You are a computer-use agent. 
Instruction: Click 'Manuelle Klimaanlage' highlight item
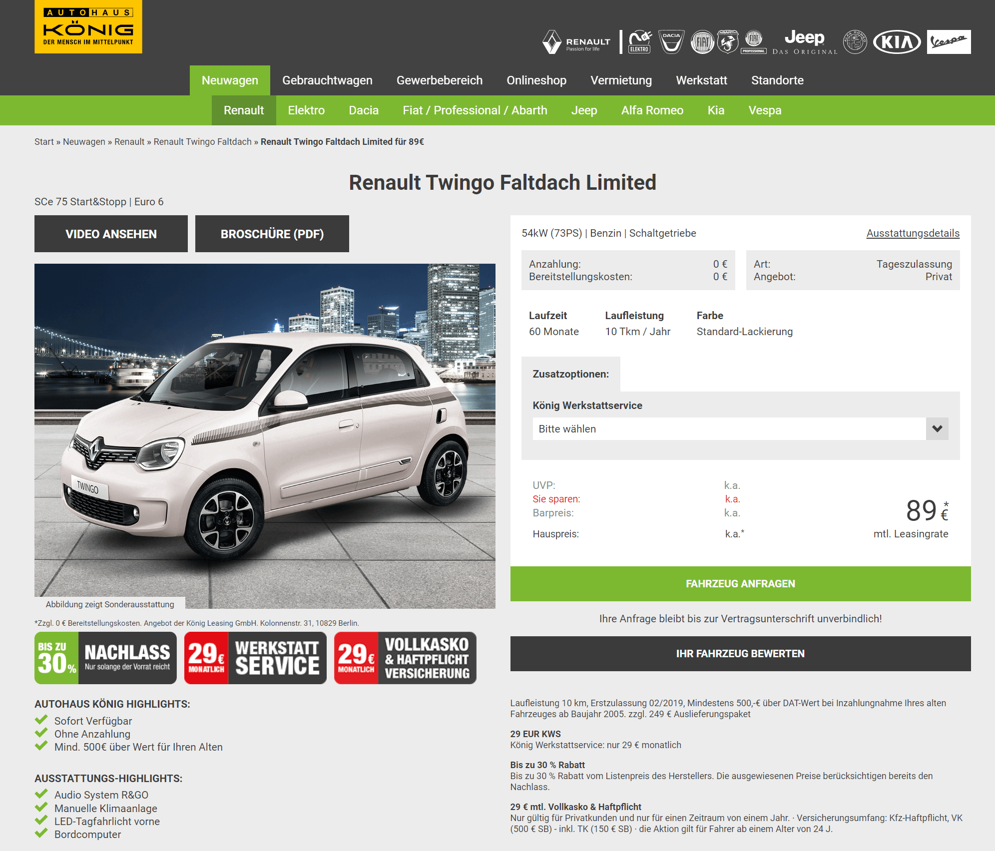[x=106, y=809]
